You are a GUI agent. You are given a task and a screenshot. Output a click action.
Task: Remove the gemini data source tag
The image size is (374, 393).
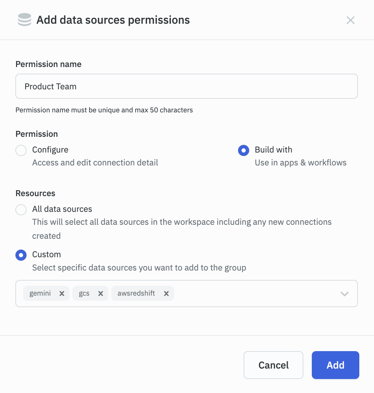(x=62, y=293)
